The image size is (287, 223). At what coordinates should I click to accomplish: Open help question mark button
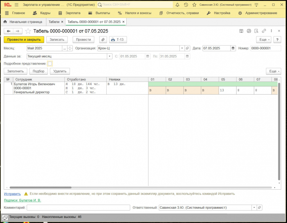(277, 40)
